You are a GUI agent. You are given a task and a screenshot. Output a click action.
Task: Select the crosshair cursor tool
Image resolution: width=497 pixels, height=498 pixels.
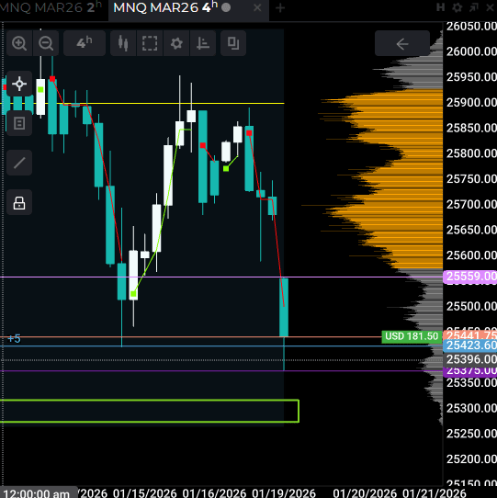pyautogui.click(x=19, y=84)
